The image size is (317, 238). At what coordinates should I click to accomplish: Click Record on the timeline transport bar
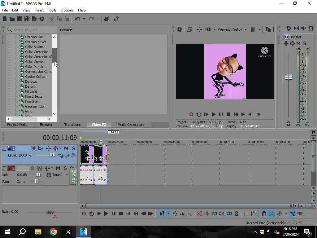pos(84,214)
